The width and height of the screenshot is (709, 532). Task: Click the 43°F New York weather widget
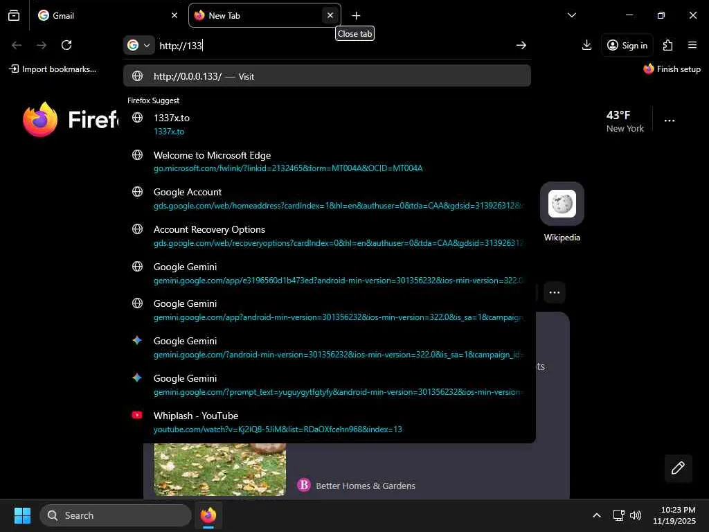point(625,121)
